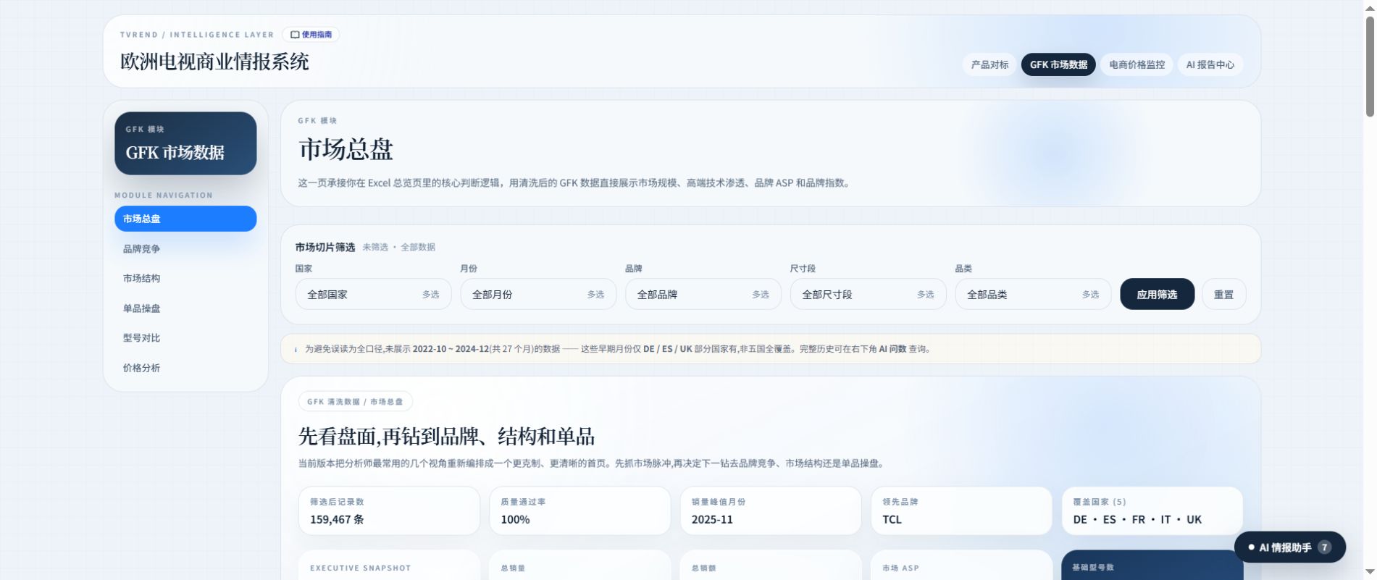Open the 全部月份 month dropdown
Image resolution: width=1377 pixels, height=580 pixels.
[538, 295]
